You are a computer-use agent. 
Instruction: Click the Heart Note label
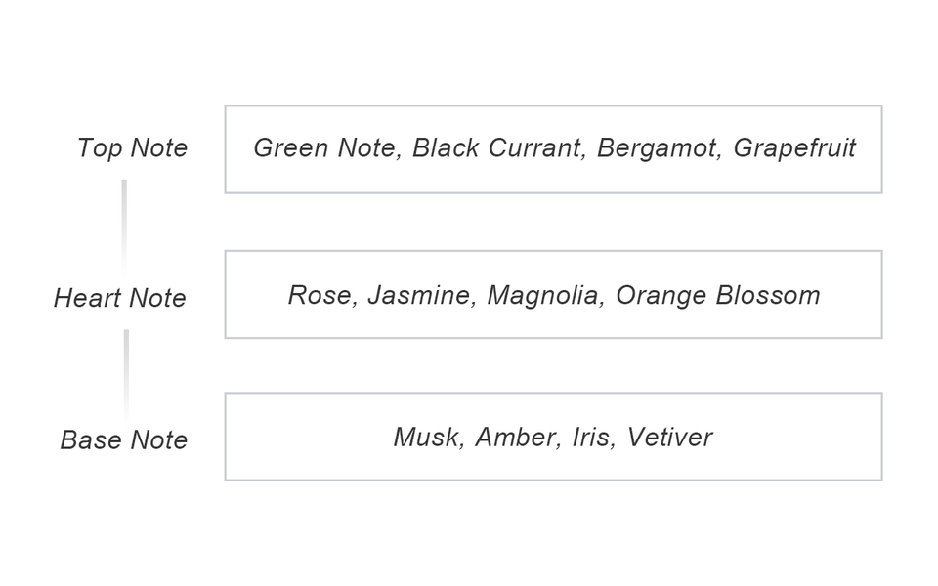click(119, 298)
